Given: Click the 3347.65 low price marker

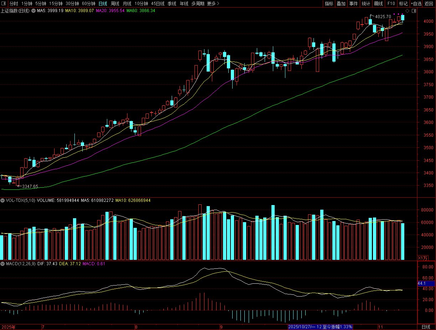Looking at the screenshot, I should click(30, 186).
